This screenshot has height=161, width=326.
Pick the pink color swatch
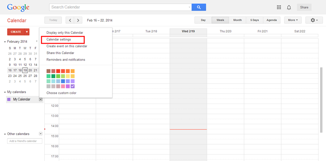[63, 86]
